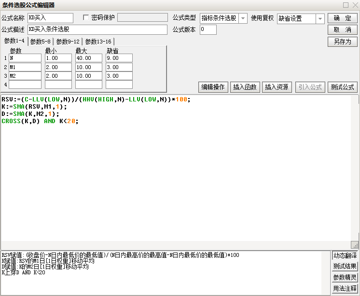Click the password input field next to 密码保护
This screenshot has width=360, height=296.
tap(142, 17)
